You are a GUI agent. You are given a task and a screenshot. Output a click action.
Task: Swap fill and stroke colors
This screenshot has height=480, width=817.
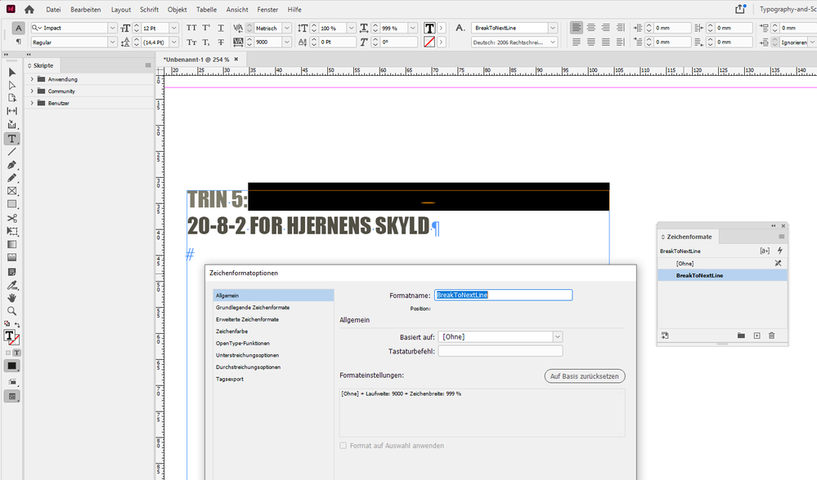click(17, 325)
